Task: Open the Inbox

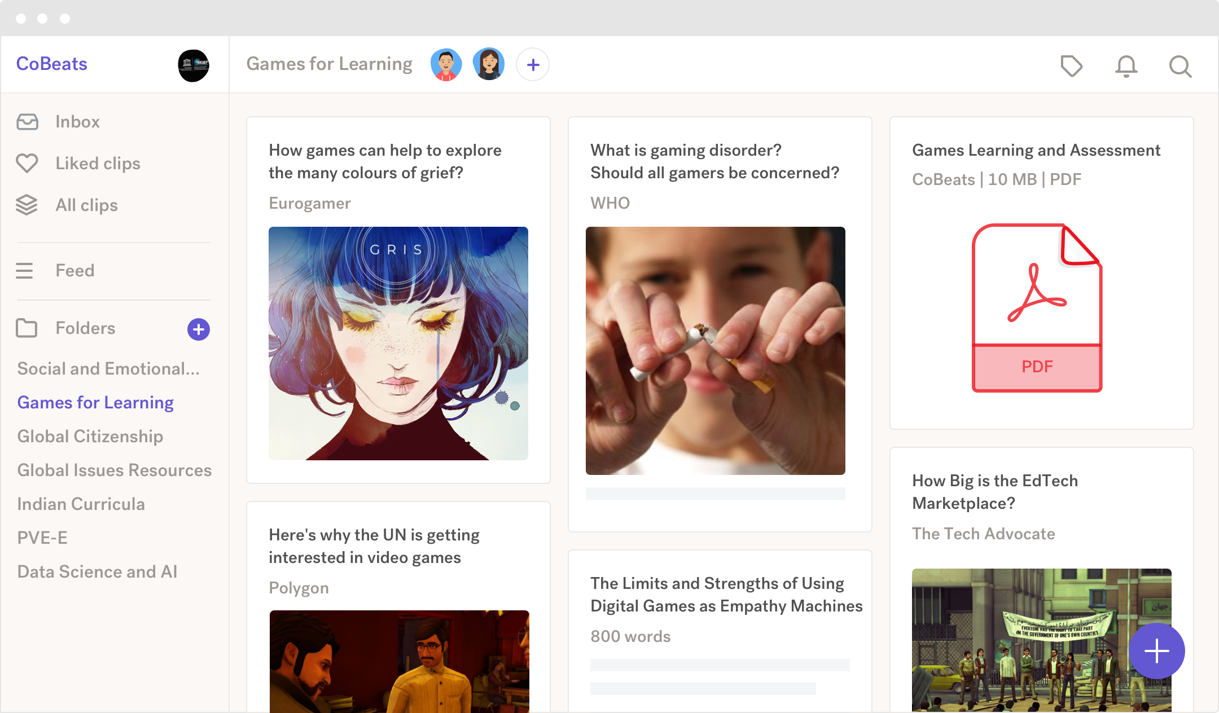Action: [77, 122]
